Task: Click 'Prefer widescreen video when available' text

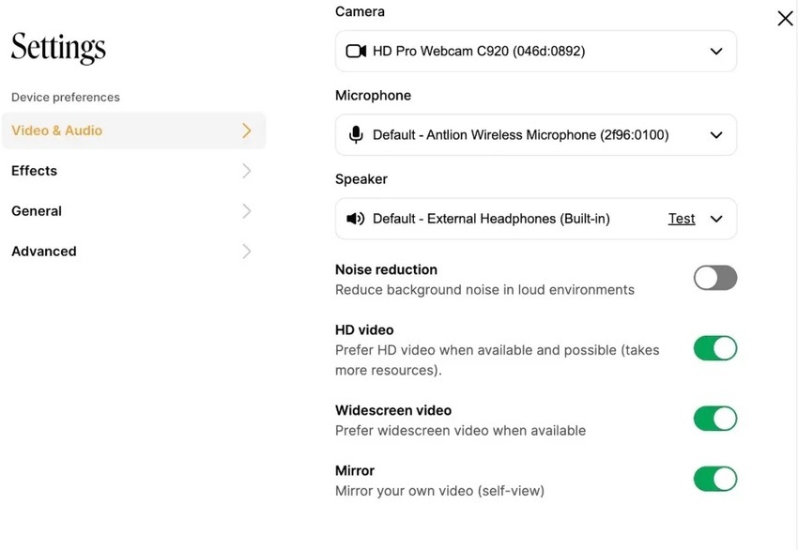Action: click(x=461, y=431)
